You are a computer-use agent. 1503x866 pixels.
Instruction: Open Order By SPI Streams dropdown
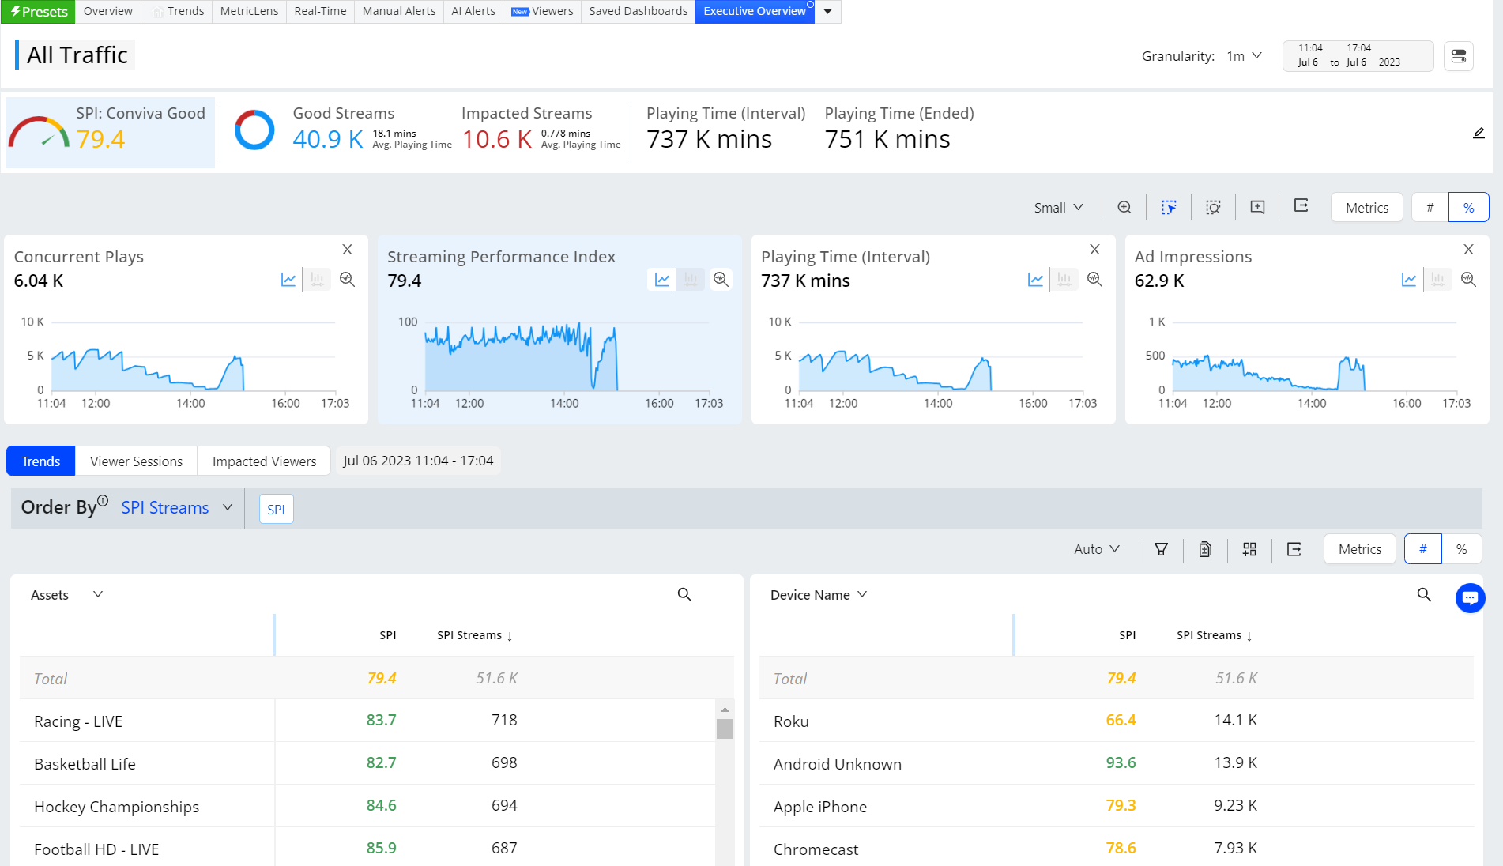pyautogui.click(x=177, y=508)
